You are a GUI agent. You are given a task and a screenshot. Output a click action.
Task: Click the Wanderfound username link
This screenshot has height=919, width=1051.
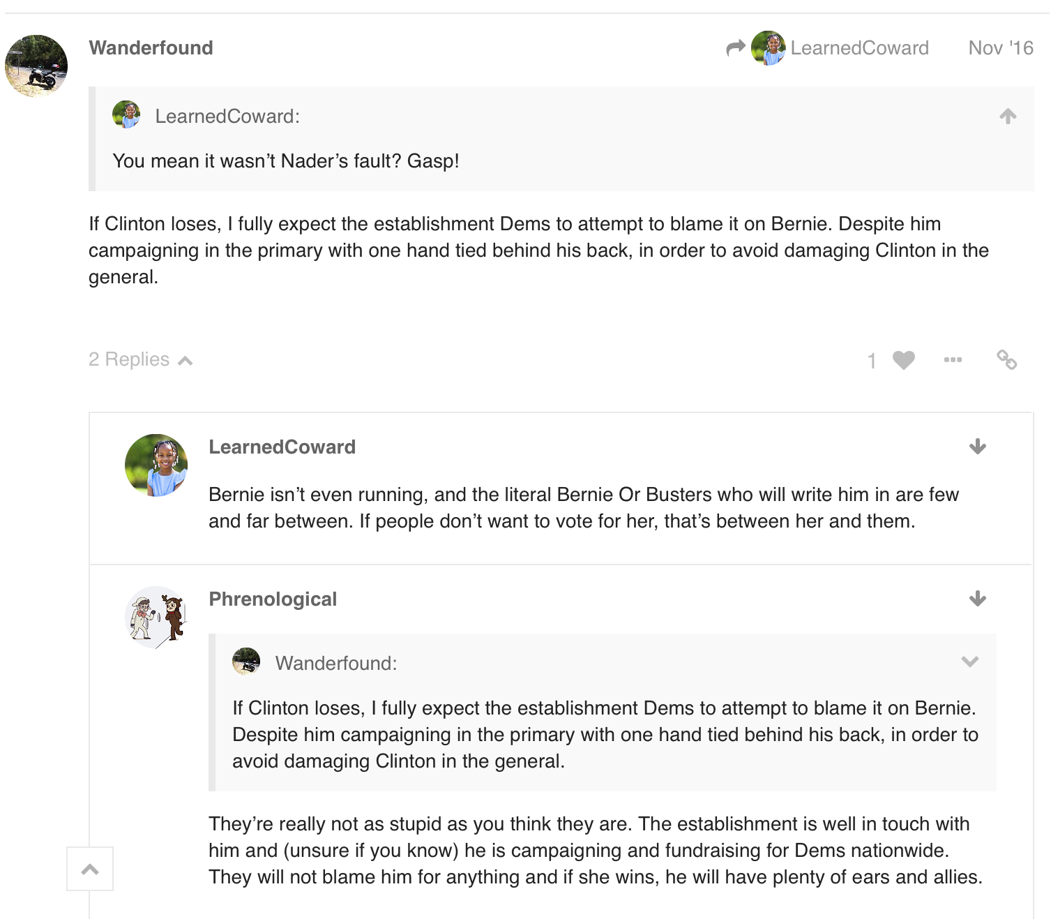(151, 48)
